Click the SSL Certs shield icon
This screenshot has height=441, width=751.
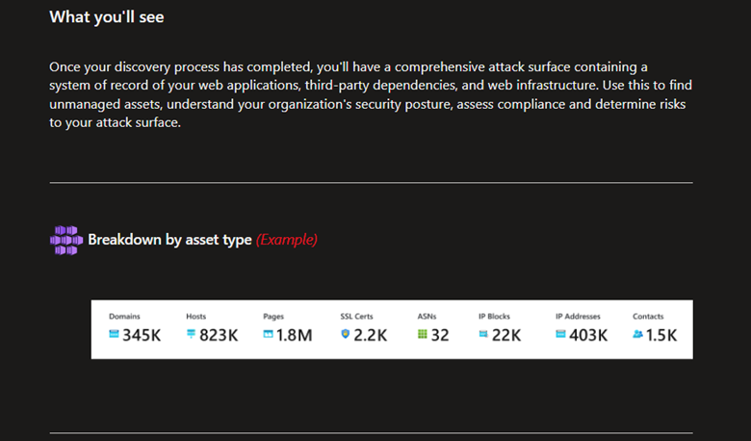pyautogui.click(x=346, y=334)
